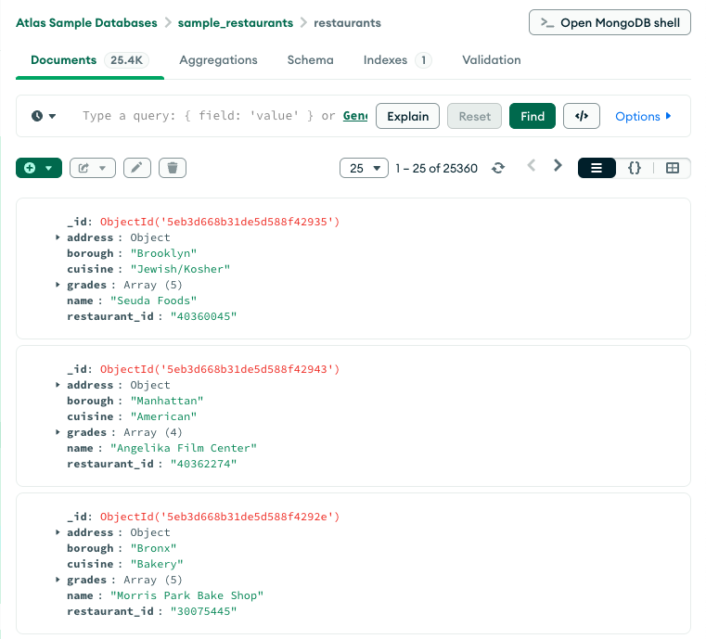Switch to the Aggregations tab

pos(218,59)
